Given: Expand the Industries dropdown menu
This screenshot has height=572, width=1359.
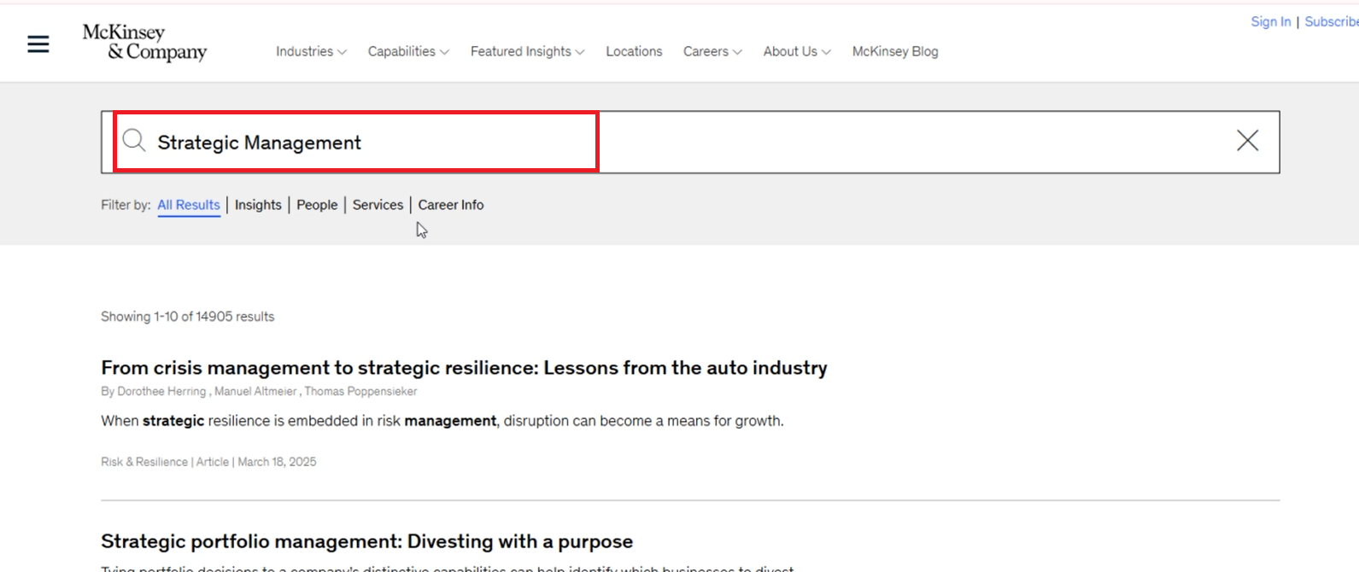Looking at the screenshot, I should pos(311,51).
